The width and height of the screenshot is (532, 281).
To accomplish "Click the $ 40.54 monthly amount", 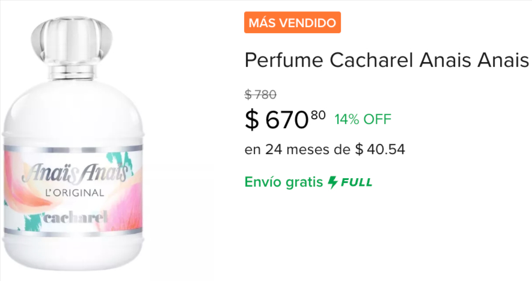I will click(x=380, y=149).
